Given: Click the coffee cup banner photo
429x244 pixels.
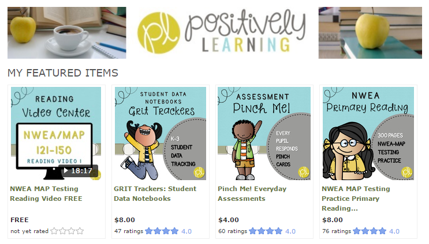Looking at the screenshot, I should coord(67,33).
